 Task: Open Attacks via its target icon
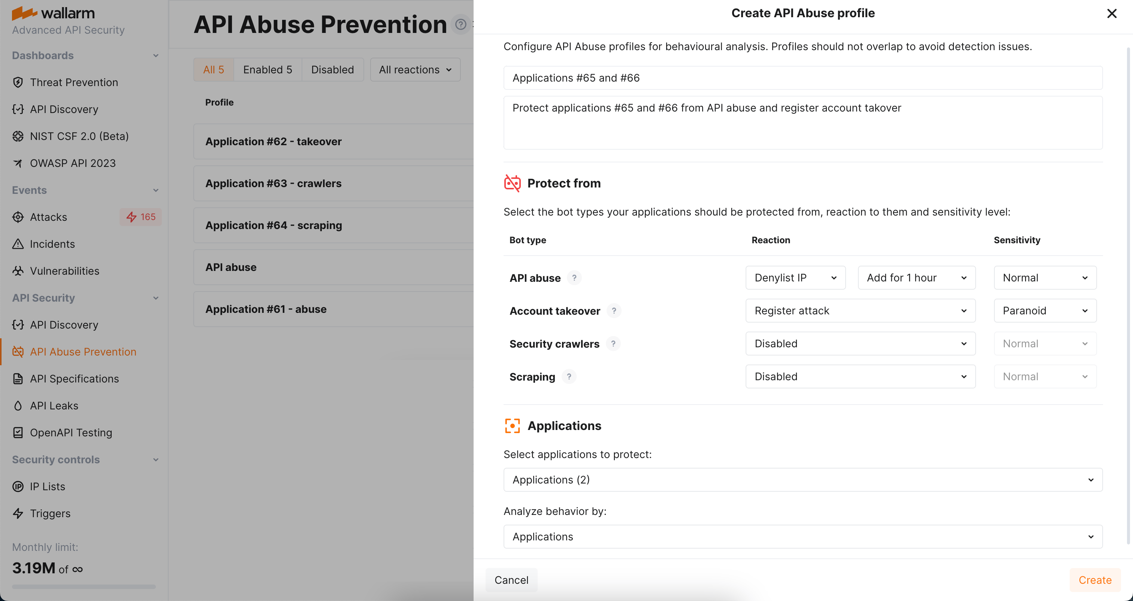18,217
